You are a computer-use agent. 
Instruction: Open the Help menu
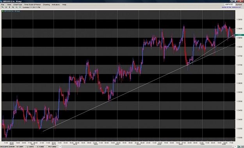(64, 5)
